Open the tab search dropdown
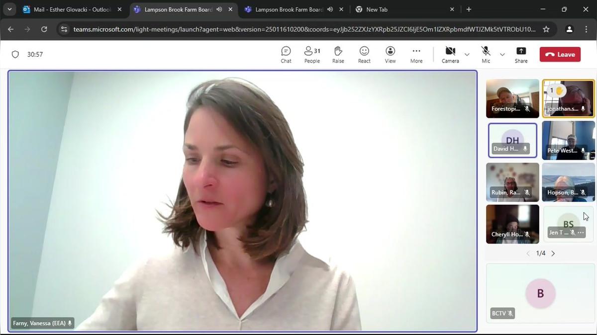Image resolution: width=597 pixels, height=335 pixels. coord(9,9)
